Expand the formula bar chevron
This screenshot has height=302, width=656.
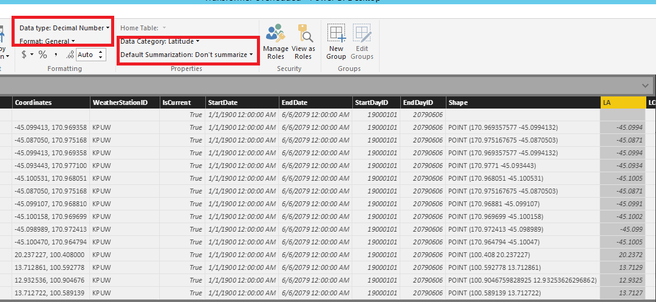click(645, 86)
